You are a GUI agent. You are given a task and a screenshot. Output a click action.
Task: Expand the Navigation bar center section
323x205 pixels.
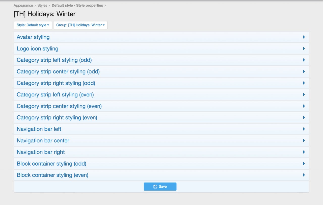pos(43,141)
